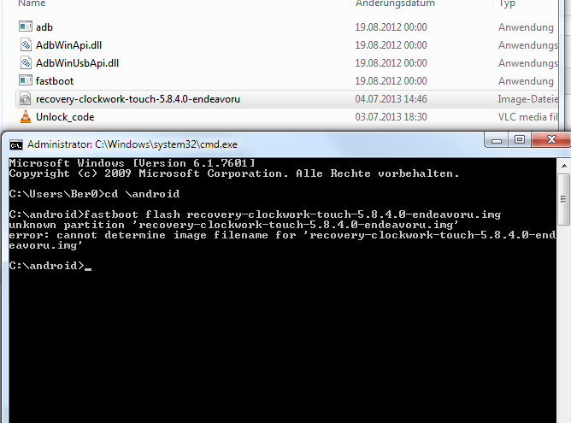Image resolution: width=571 pixels, height=423 pixels.
Task: Click the type Image-Datei in recovery row
Action: [527, 99]
